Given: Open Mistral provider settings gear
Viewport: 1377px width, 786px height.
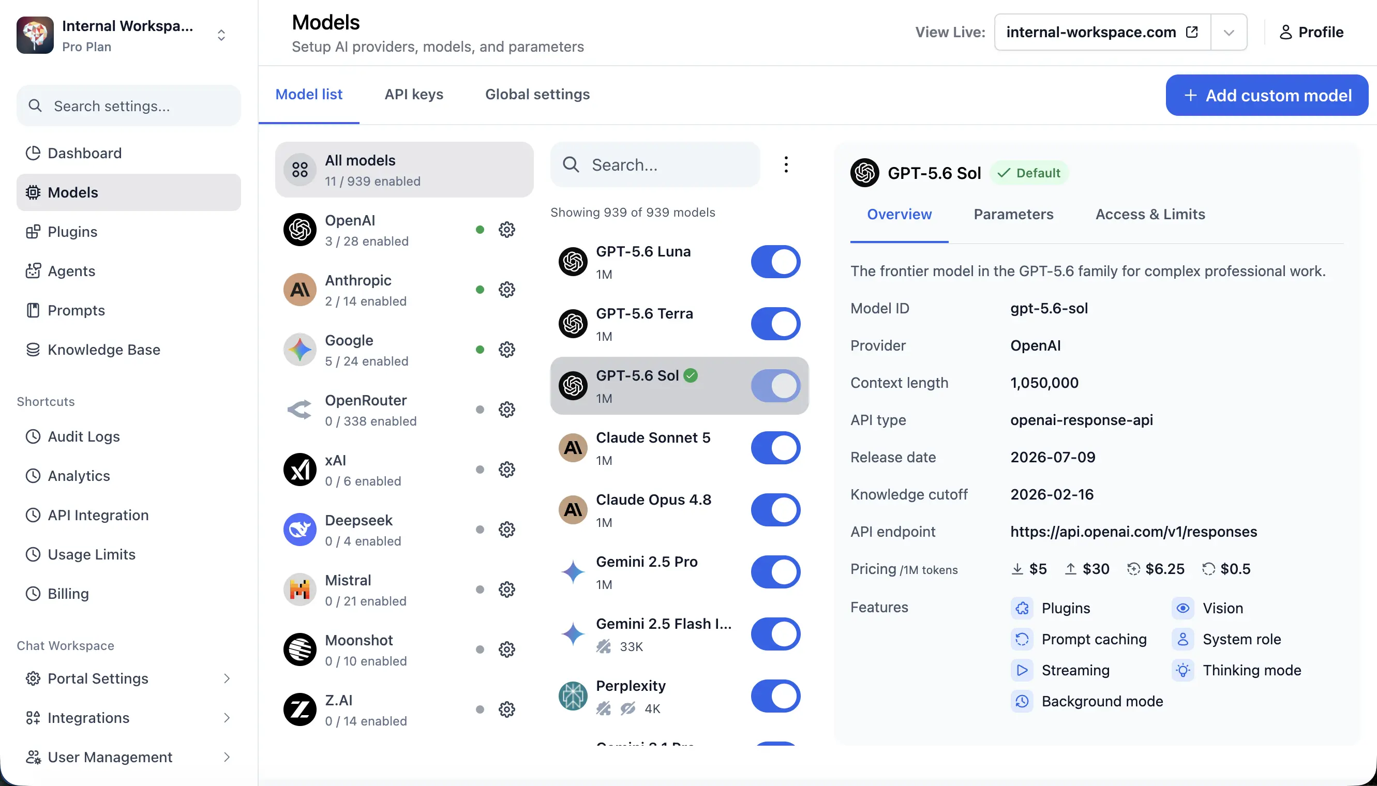Looking at the screenshot, I should click(506, 589).
